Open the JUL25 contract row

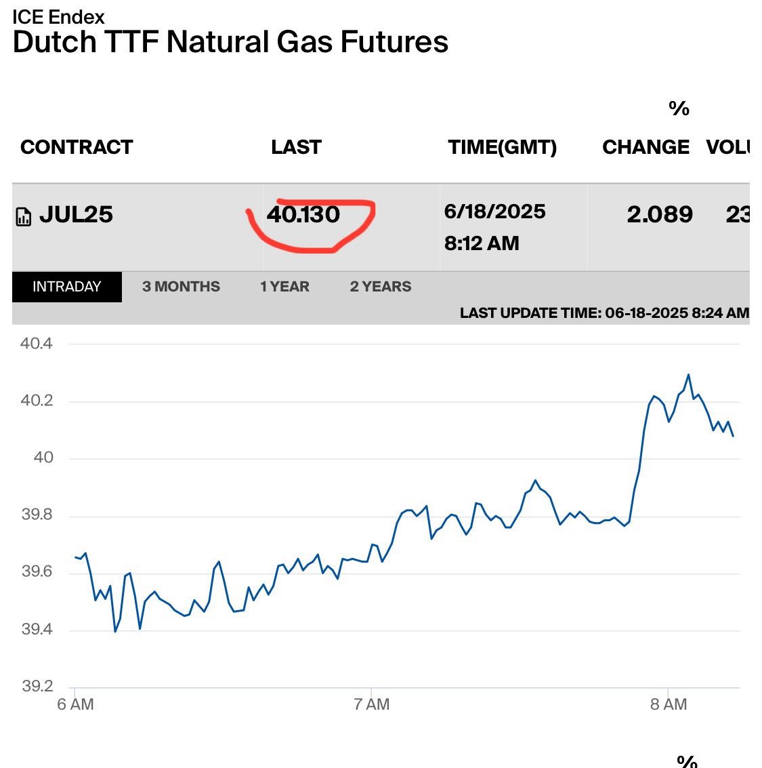coord(77,215)
